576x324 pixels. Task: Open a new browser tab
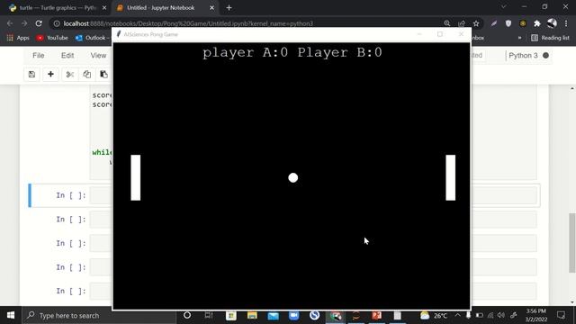tap(229, 8)
